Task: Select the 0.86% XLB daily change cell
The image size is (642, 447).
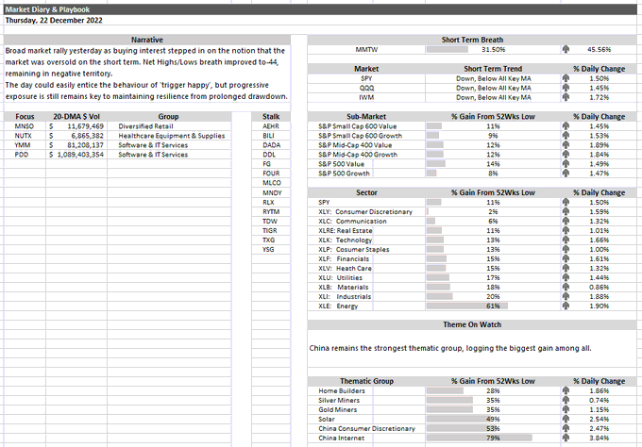Action: pyautogui.click(x=599, y=287)
